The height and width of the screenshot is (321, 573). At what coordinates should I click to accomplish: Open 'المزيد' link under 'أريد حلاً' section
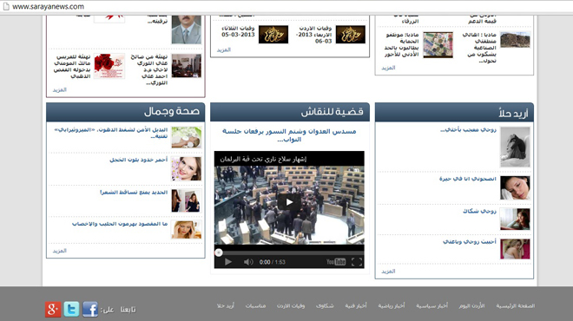click(388, 272)
